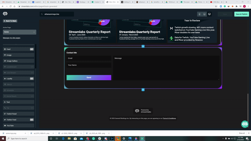Image resolution: width=251 pixels, height=141 pixels.
Task: Click the add-section plus icon below the contact form
Action: 143,90
